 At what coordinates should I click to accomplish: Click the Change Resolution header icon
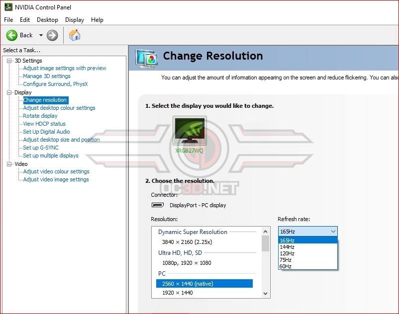coord(147,59)
